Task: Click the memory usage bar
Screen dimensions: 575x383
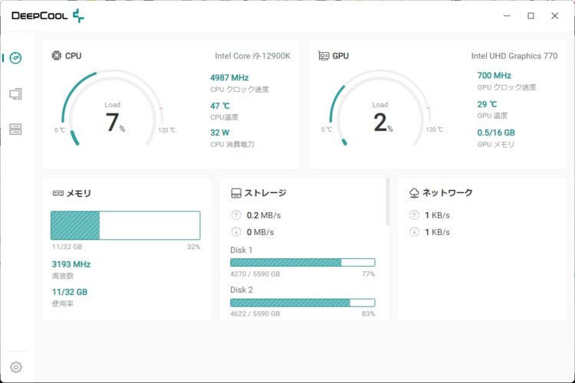Action: pos(125,225)
